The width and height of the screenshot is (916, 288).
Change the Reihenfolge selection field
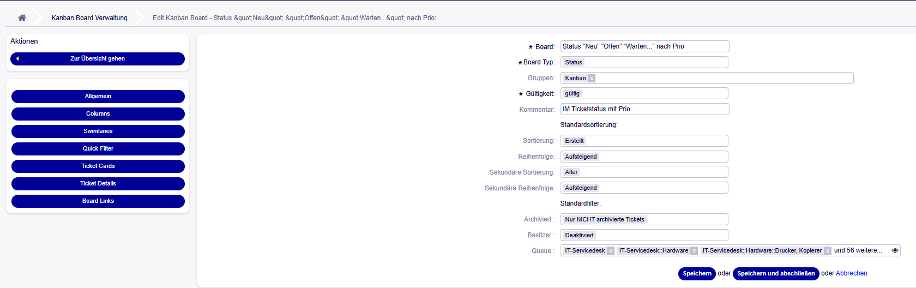(644, 157)
